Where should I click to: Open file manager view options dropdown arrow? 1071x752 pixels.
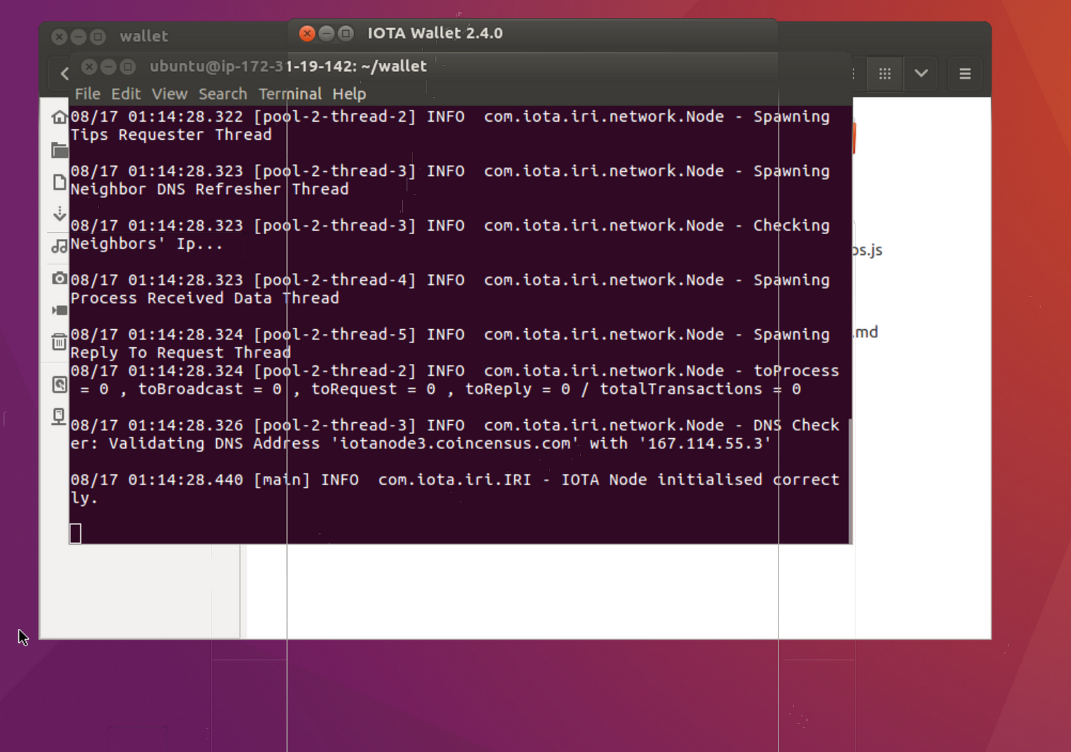click(x=921, y=74)
